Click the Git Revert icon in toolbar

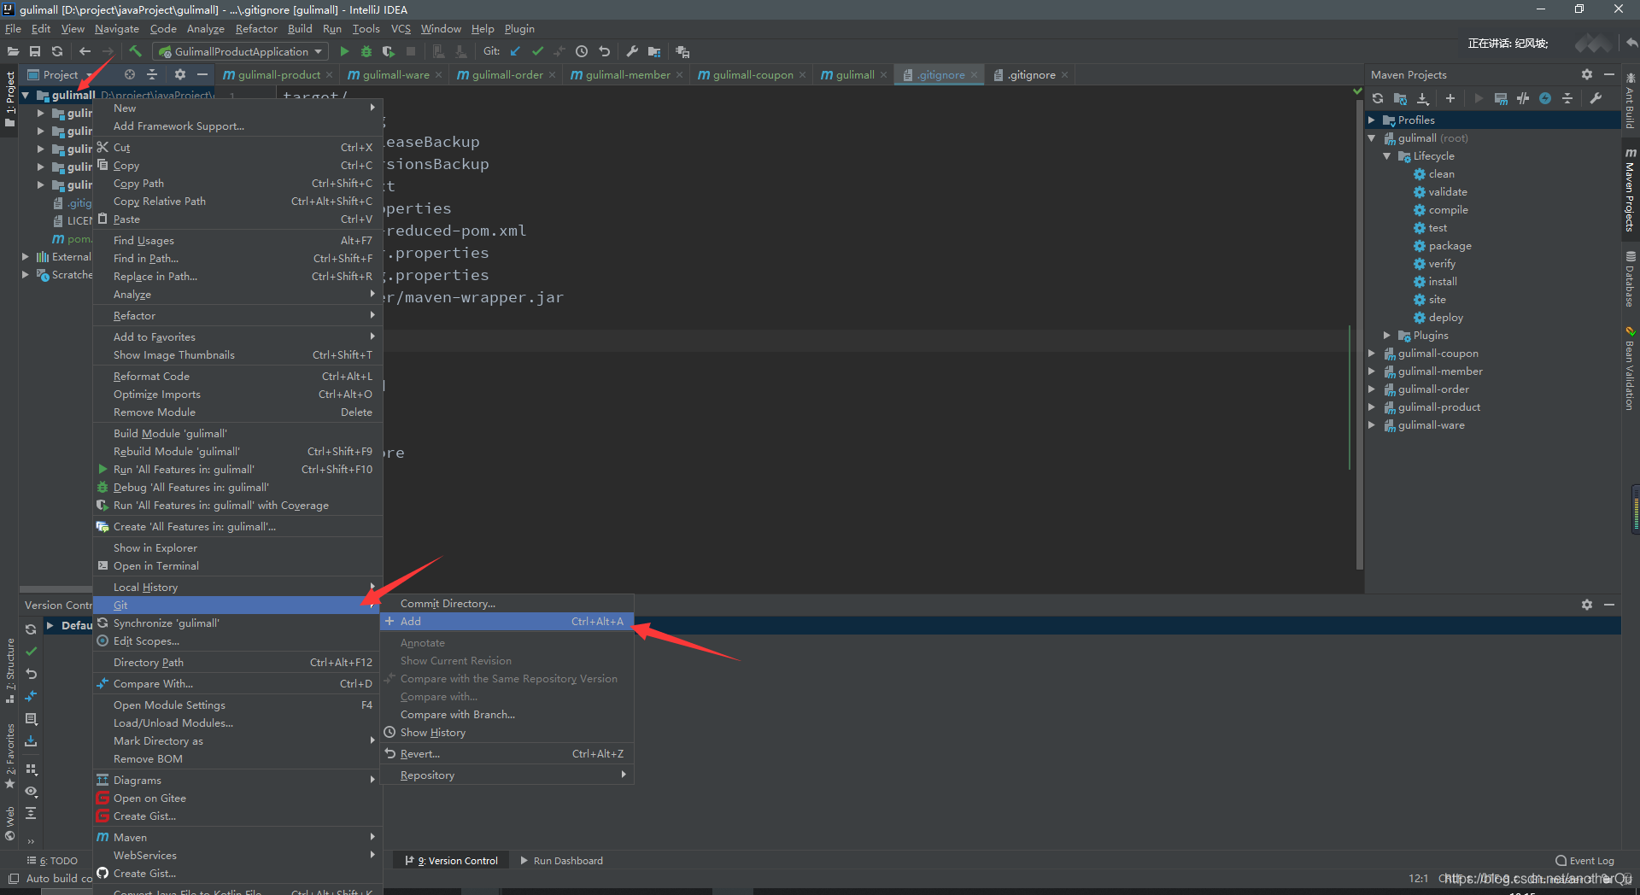tap(604, 51)
